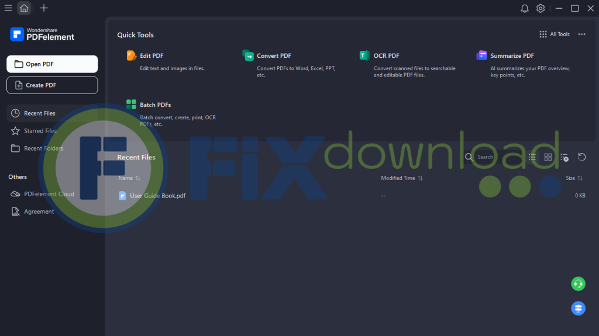This screenshot has width=599, height=336.
Task: Launch the Convert PDF tool
Action: click(x=273, y=56)
